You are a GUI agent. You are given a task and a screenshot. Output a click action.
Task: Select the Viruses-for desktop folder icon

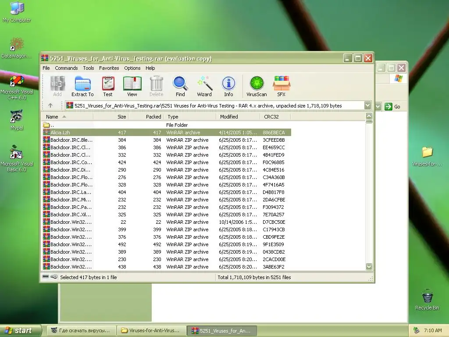coord(427,156)
